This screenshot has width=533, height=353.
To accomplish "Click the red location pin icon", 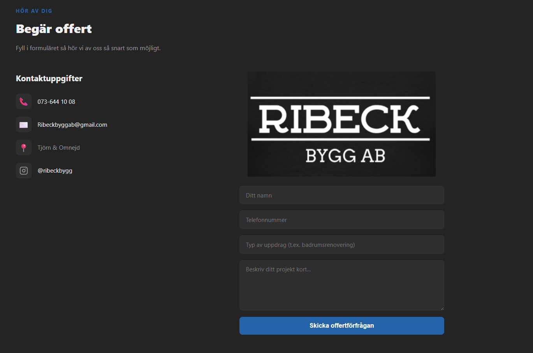I will point(24,148).
